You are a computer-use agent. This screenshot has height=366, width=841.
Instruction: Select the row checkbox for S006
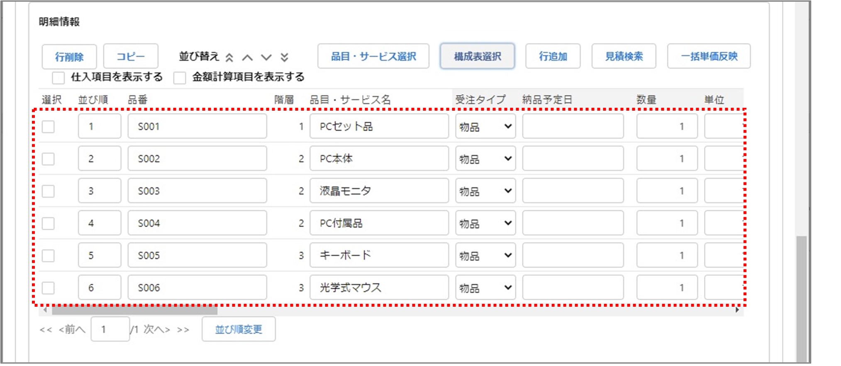coord(48,288)
